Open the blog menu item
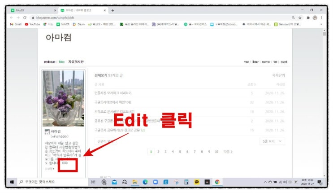This screenshot has height=193, width=333. coord(61,61)
